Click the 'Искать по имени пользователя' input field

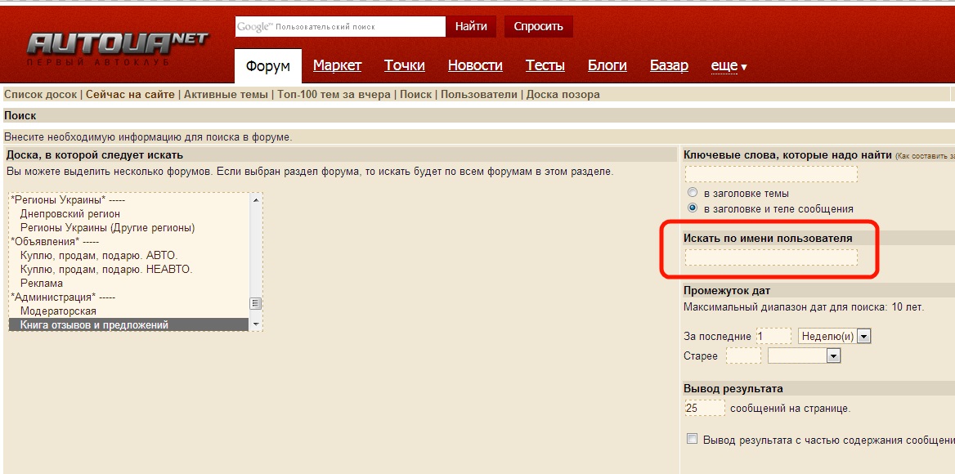(771, 257)
